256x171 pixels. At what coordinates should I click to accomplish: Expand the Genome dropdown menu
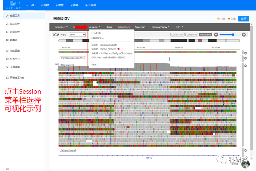tap(61, 27)
